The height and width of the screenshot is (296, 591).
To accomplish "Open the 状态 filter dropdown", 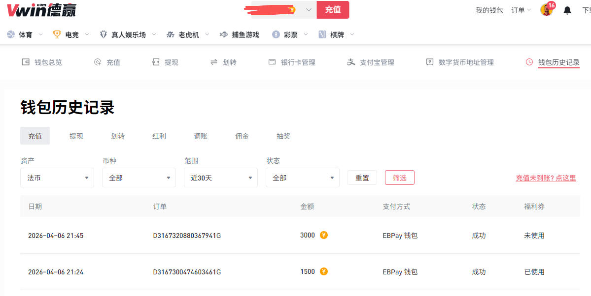I will coord(303,178).
